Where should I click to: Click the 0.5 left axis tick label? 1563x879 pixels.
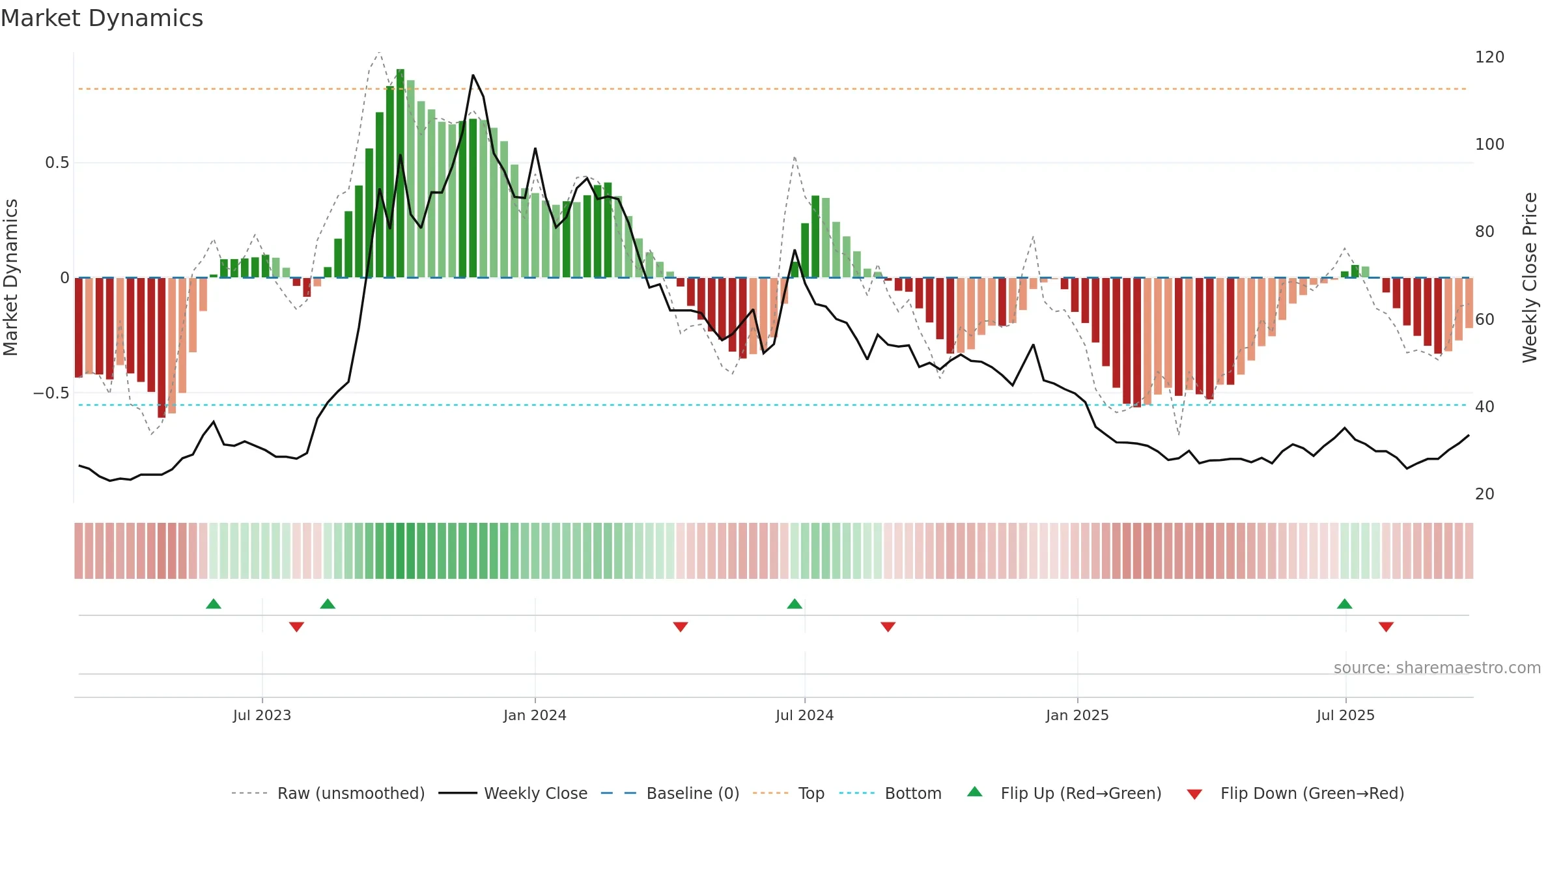click(x=57, y=163)
